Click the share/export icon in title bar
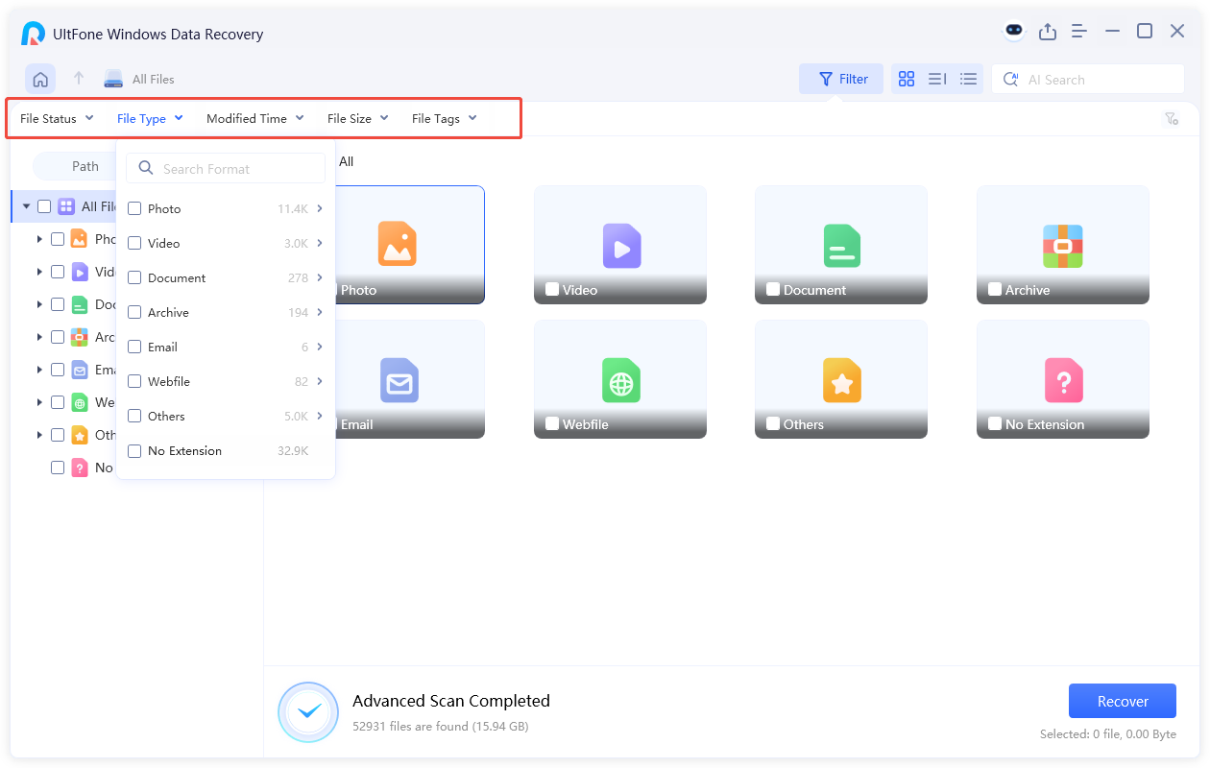The height and width of the screenshot is (768, 1210). coord(1048,31)
